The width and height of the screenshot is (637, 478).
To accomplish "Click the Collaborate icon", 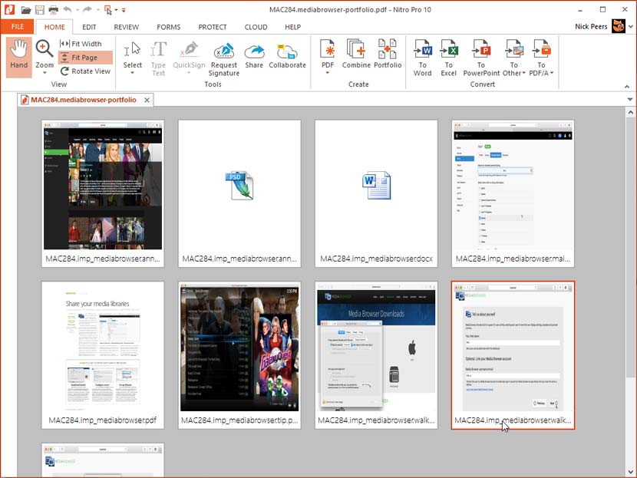I will (287, 56).
